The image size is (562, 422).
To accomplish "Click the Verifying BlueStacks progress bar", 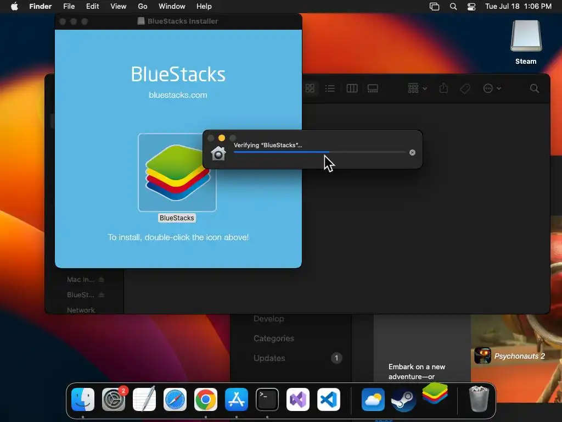I will (319, 152).
